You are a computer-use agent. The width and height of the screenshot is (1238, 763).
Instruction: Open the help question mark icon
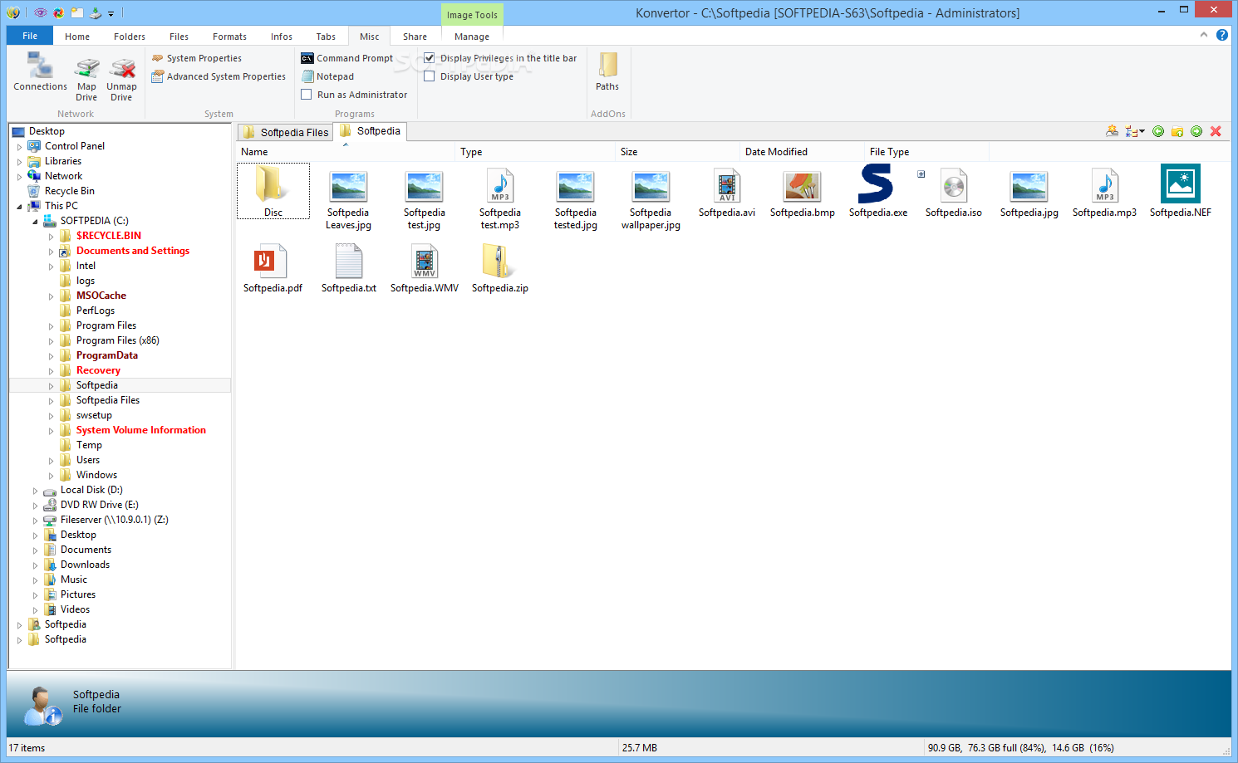coord(1222,35)
